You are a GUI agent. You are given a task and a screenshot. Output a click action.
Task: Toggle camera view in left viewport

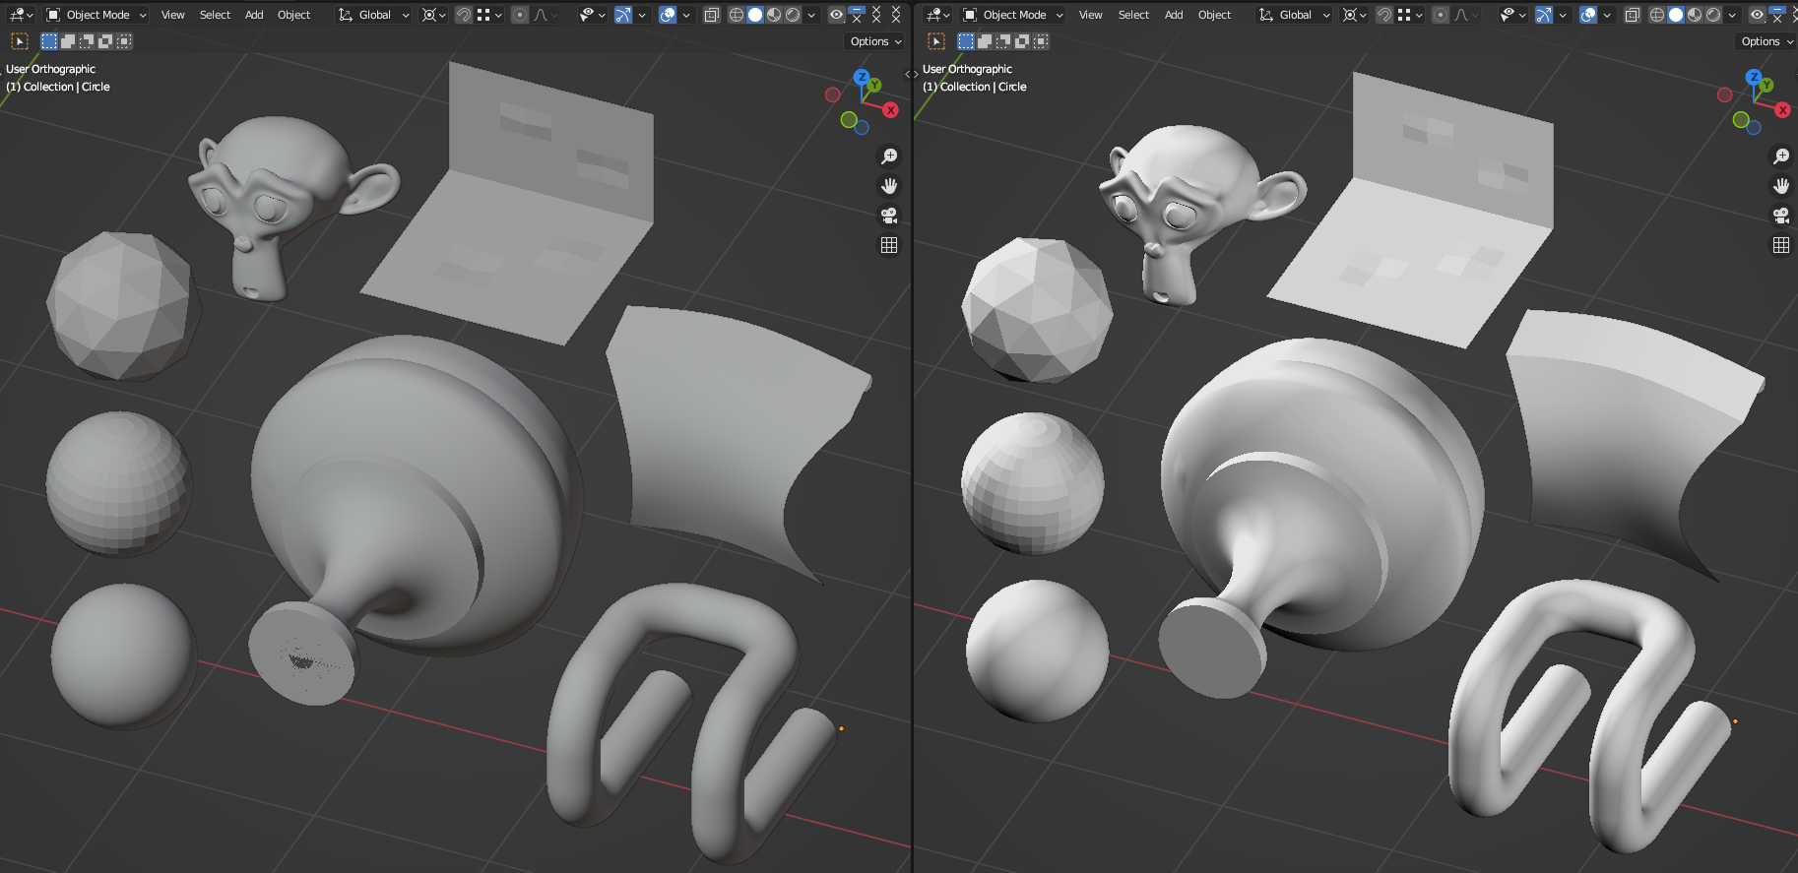[x=889, y=216]
